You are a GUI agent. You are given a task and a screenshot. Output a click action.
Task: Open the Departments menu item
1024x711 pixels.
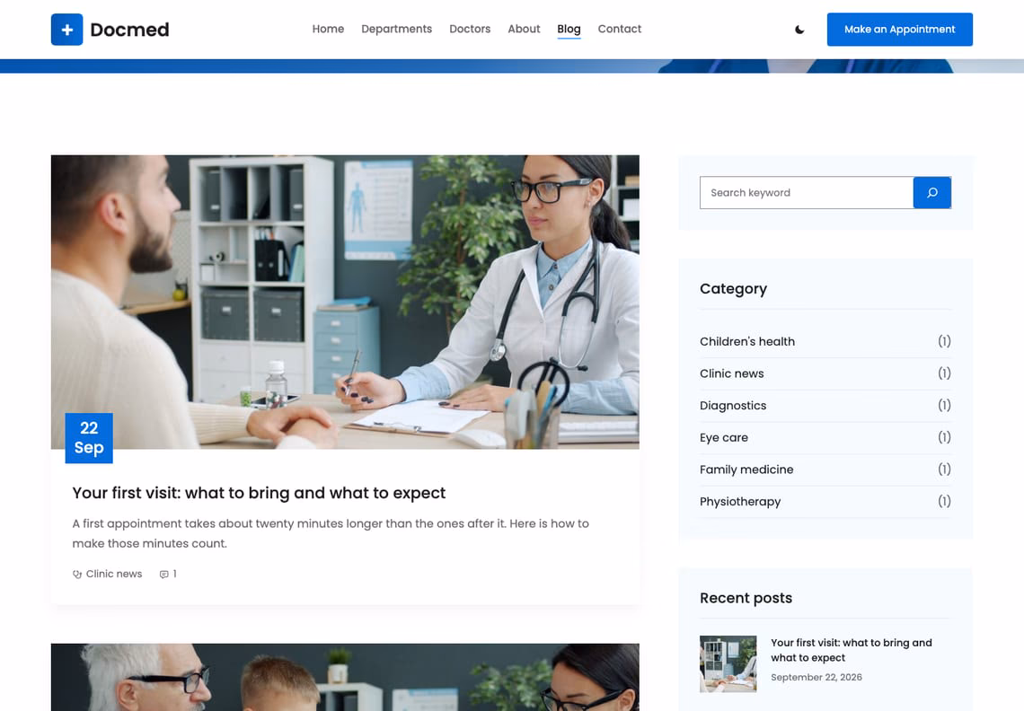pos(396,29)
